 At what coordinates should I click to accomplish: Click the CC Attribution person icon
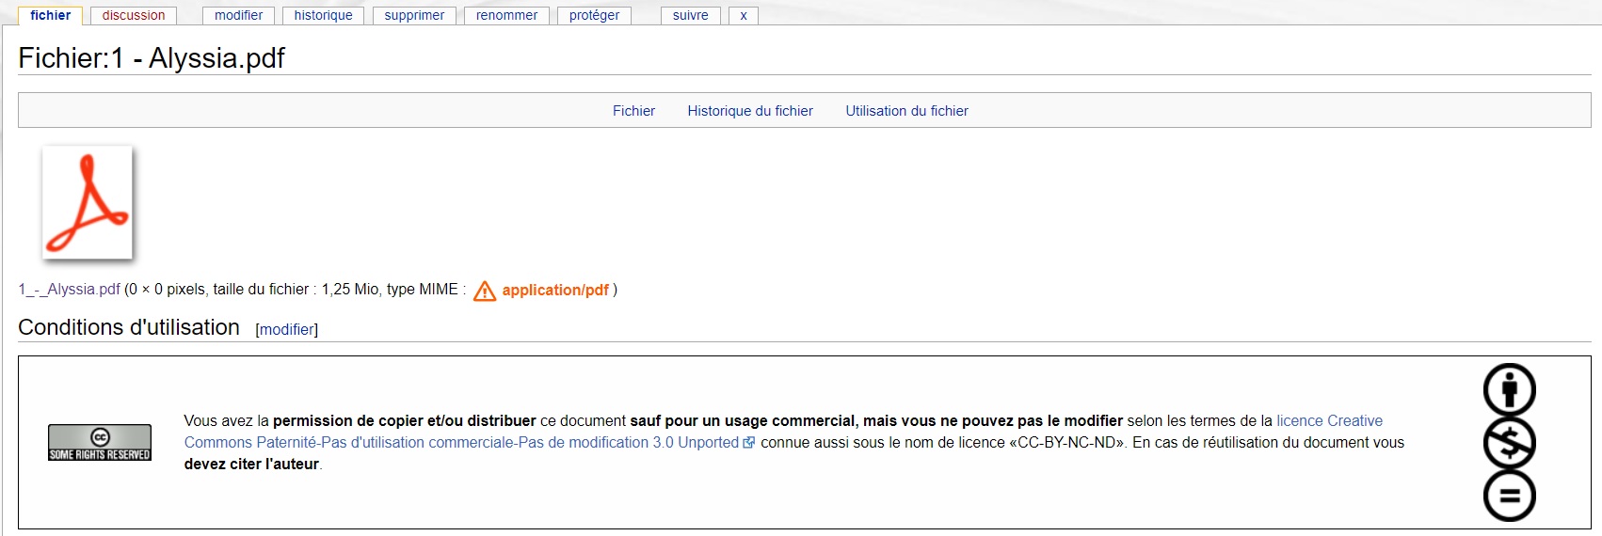[1509, 389]
